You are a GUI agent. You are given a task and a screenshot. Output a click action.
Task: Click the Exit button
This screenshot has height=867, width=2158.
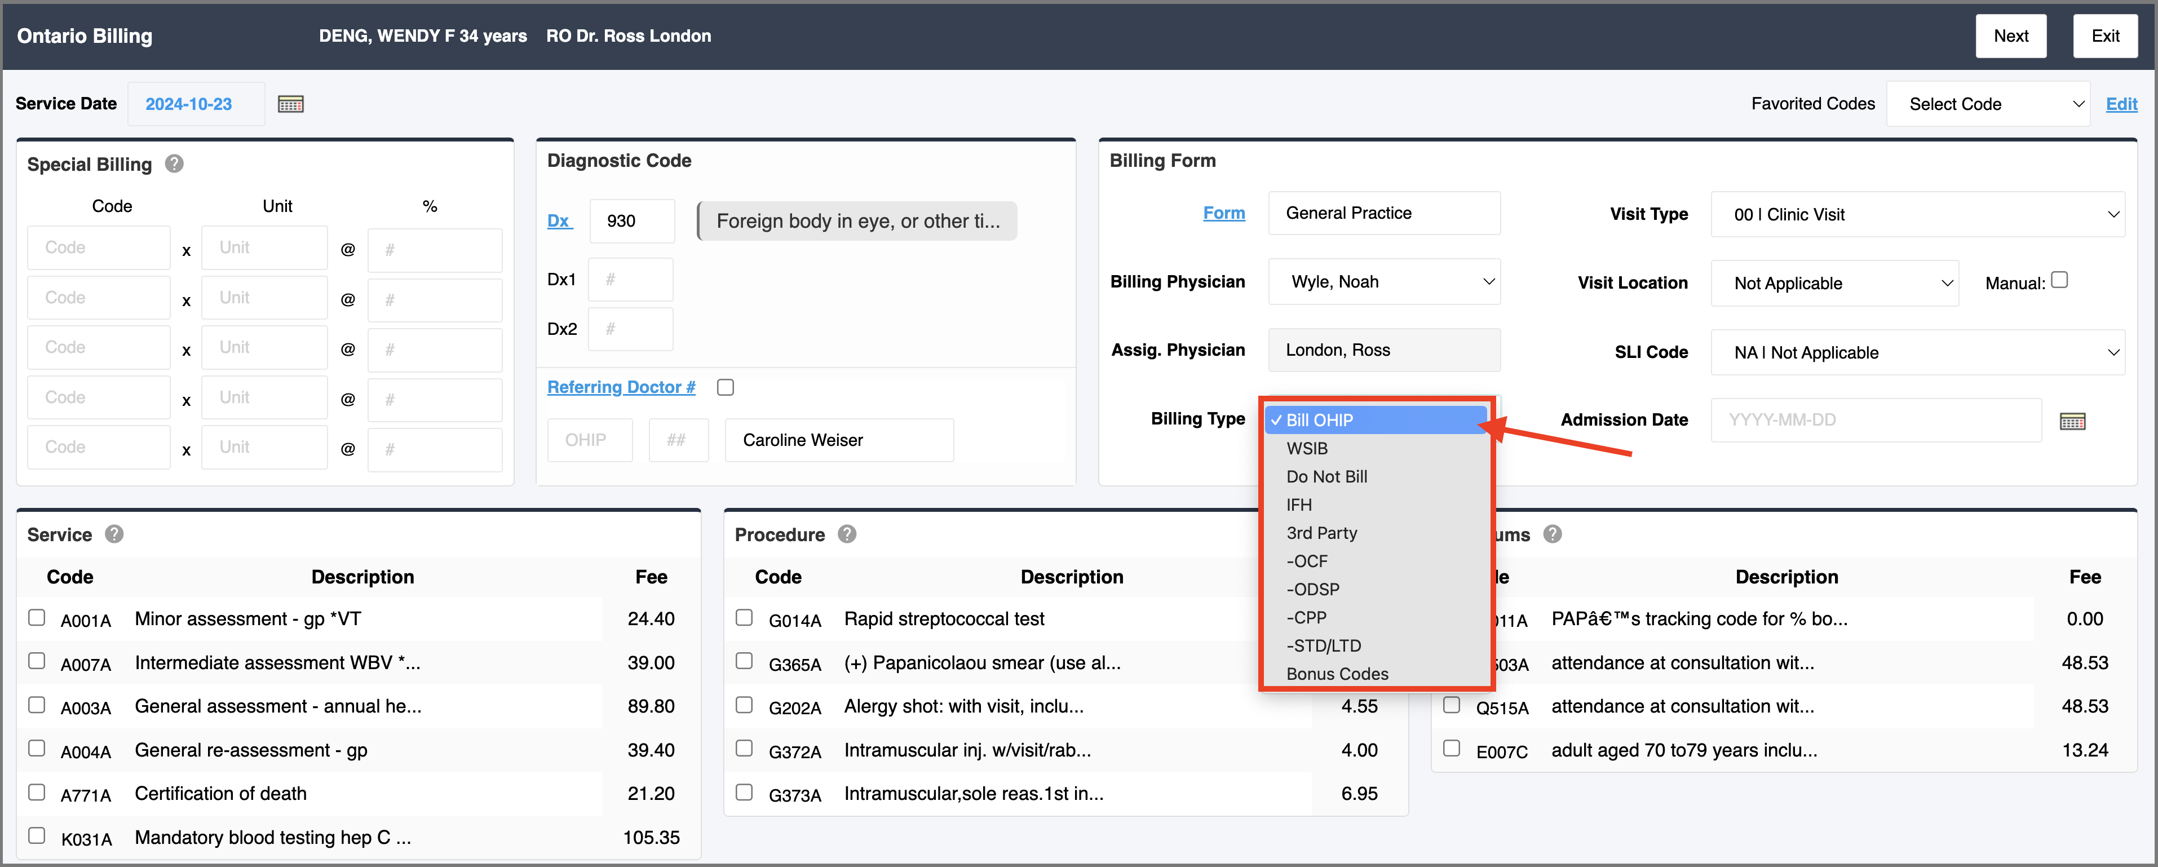pos(2105,36)
